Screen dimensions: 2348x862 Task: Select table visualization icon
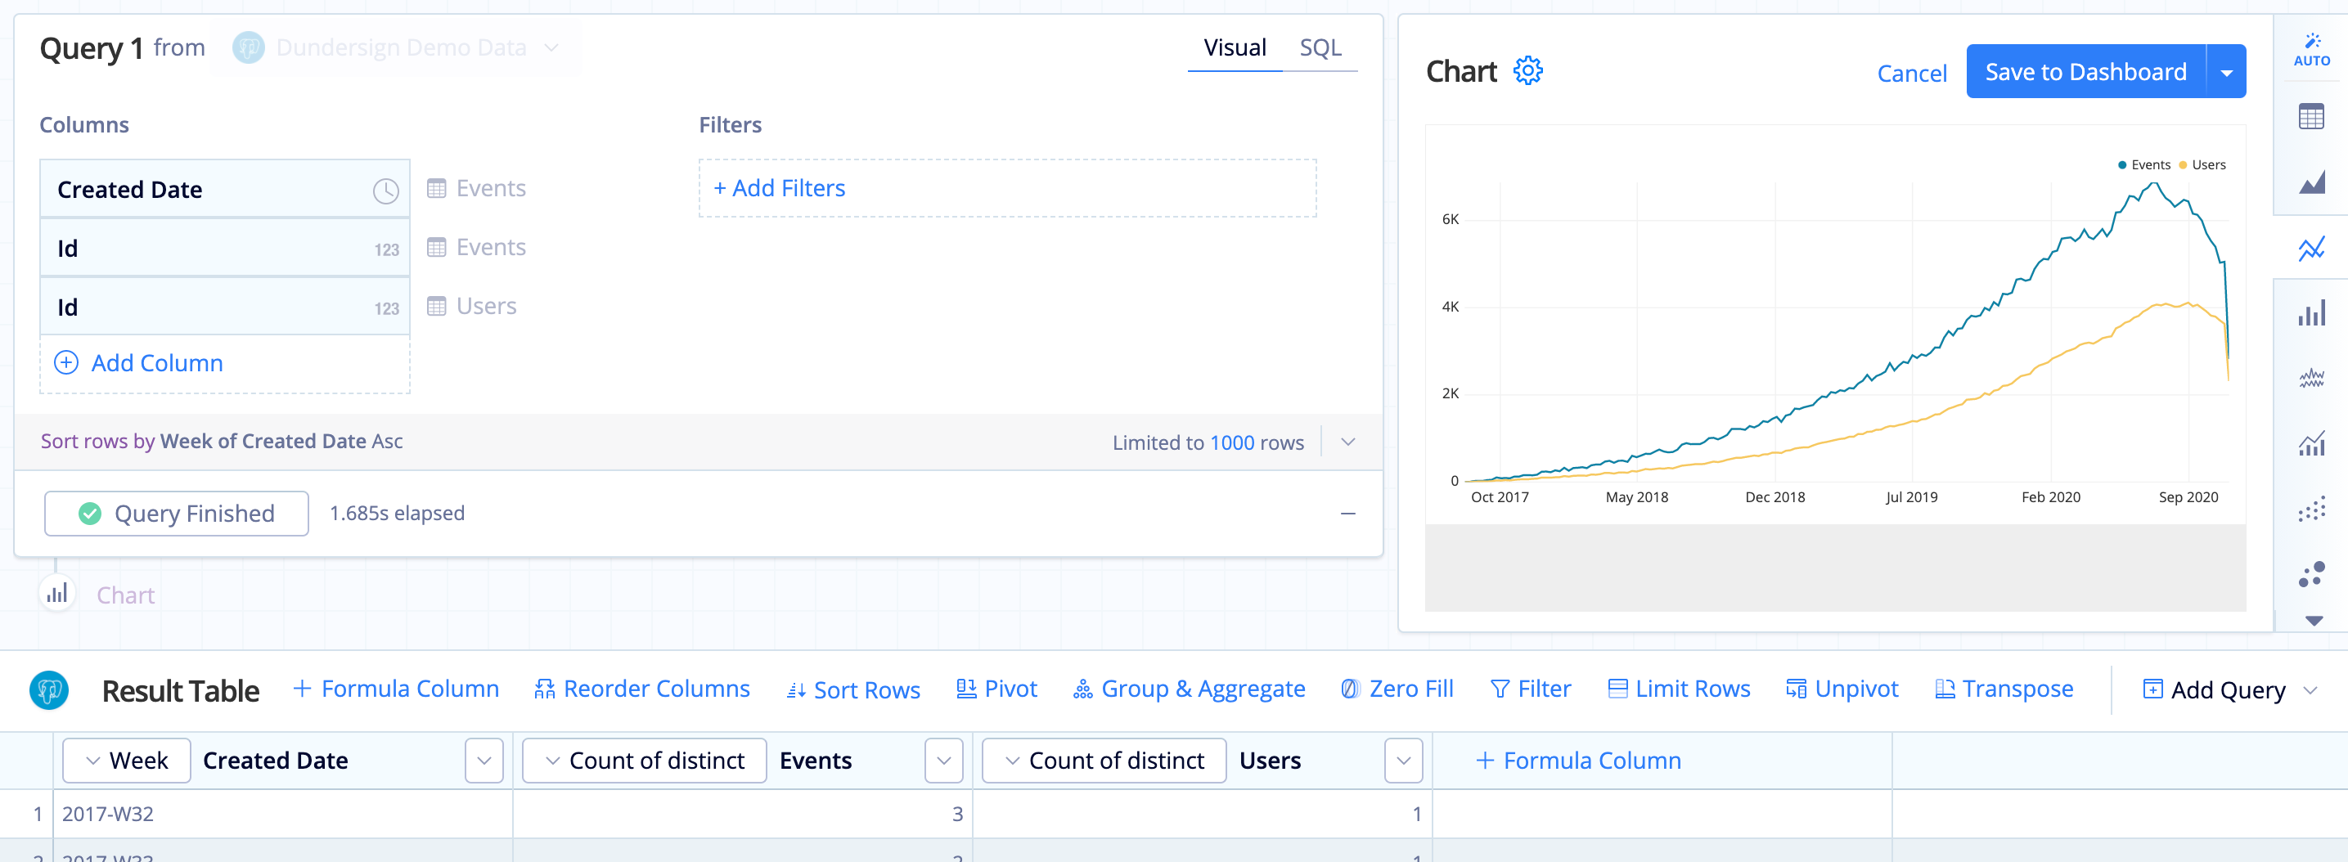(x=2311, y=117)
